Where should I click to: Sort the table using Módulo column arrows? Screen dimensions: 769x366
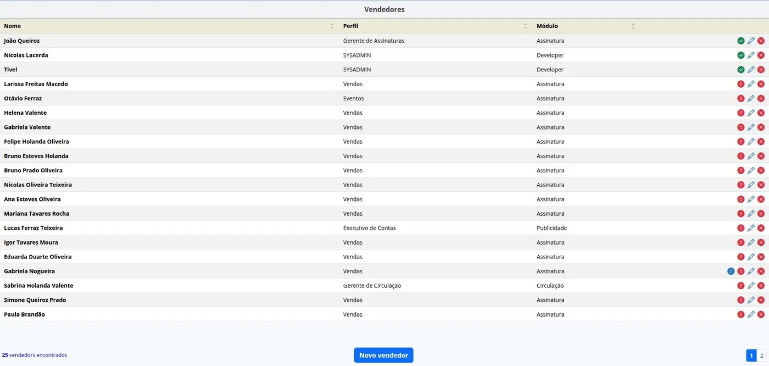(633, 26)
